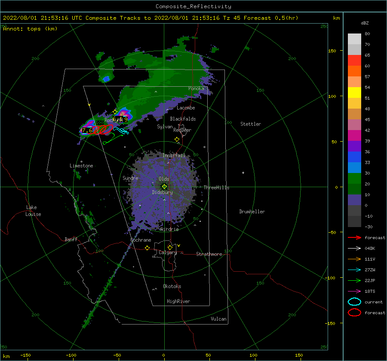This screenshot has height=361, width=387.
Task: Click the Lake Louise label
Action: (33, 211)
